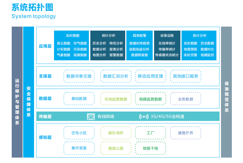Viewport: 243px width, 163px height.
Task: Select the 视频监测数据 box
Action: point(150,99)
